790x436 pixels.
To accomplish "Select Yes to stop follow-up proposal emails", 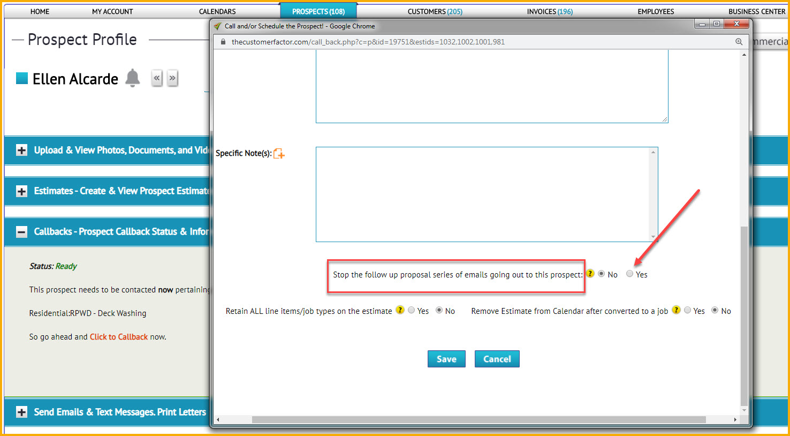I will 629,274.
